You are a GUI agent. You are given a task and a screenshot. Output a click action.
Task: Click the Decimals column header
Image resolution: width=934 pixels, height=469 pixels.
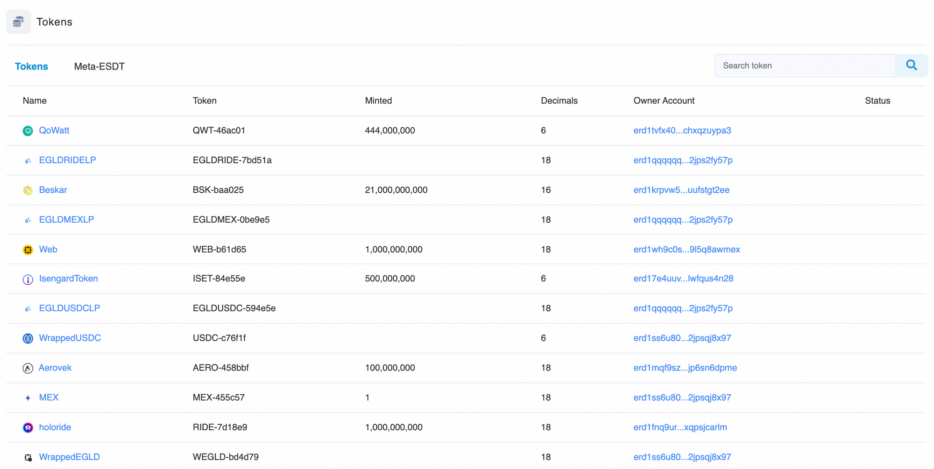pyautogui.click(x=559, y=100)
